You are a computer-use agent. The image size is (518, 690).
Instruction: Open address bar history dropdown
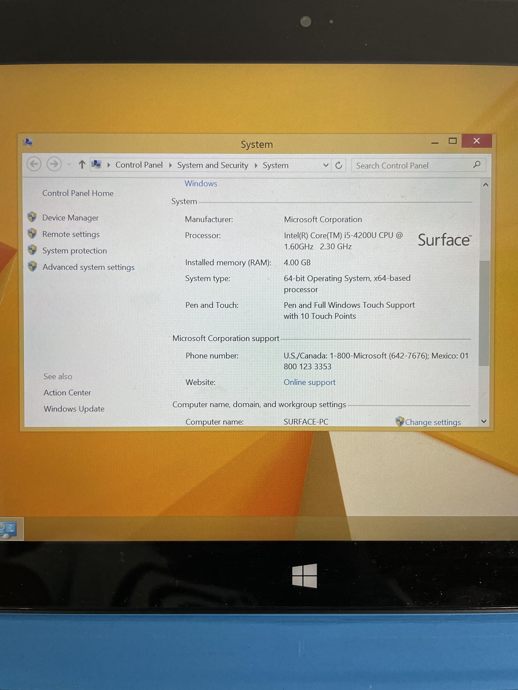pos(326,165)
